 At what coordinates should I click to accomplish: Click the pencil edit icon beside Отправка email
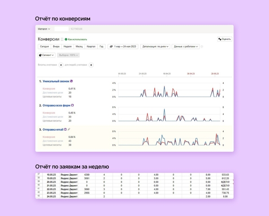pyautogui.click(x=69, y=129)
